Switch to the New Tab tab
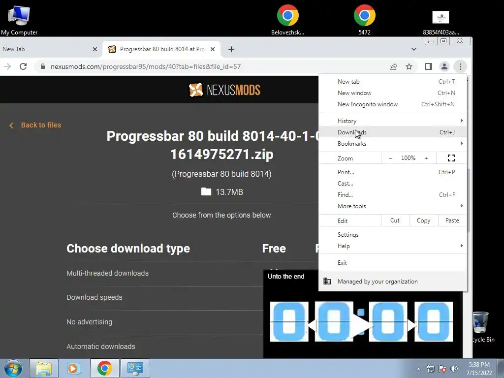 click(x=45, y=49)
